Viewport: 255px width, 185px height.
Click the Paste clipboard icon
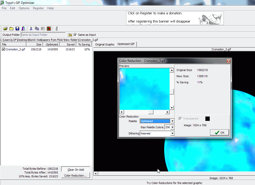43,29
